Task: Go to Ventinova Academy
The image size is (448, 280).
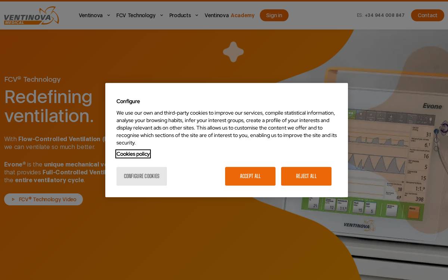Action: [230, 15]
